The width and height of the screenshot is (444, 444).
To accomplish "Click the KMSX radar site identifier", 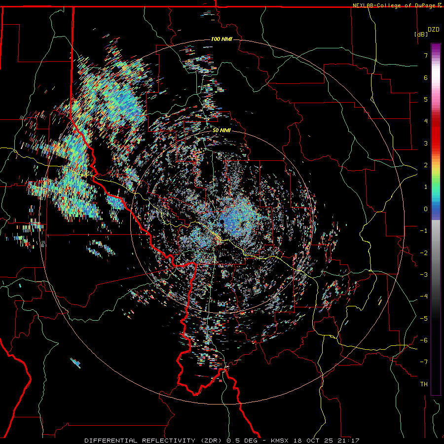I will [280, 441].
